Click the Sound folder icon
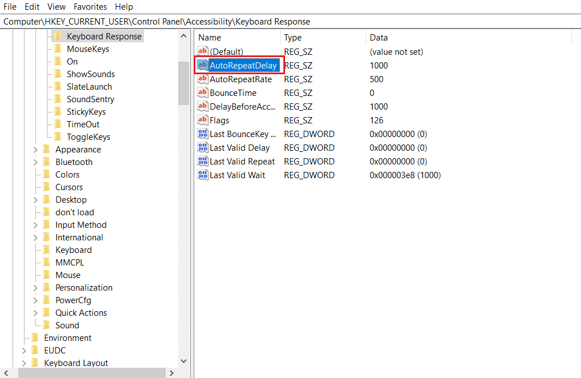581x378 pixels. click(x=47, y=325)
